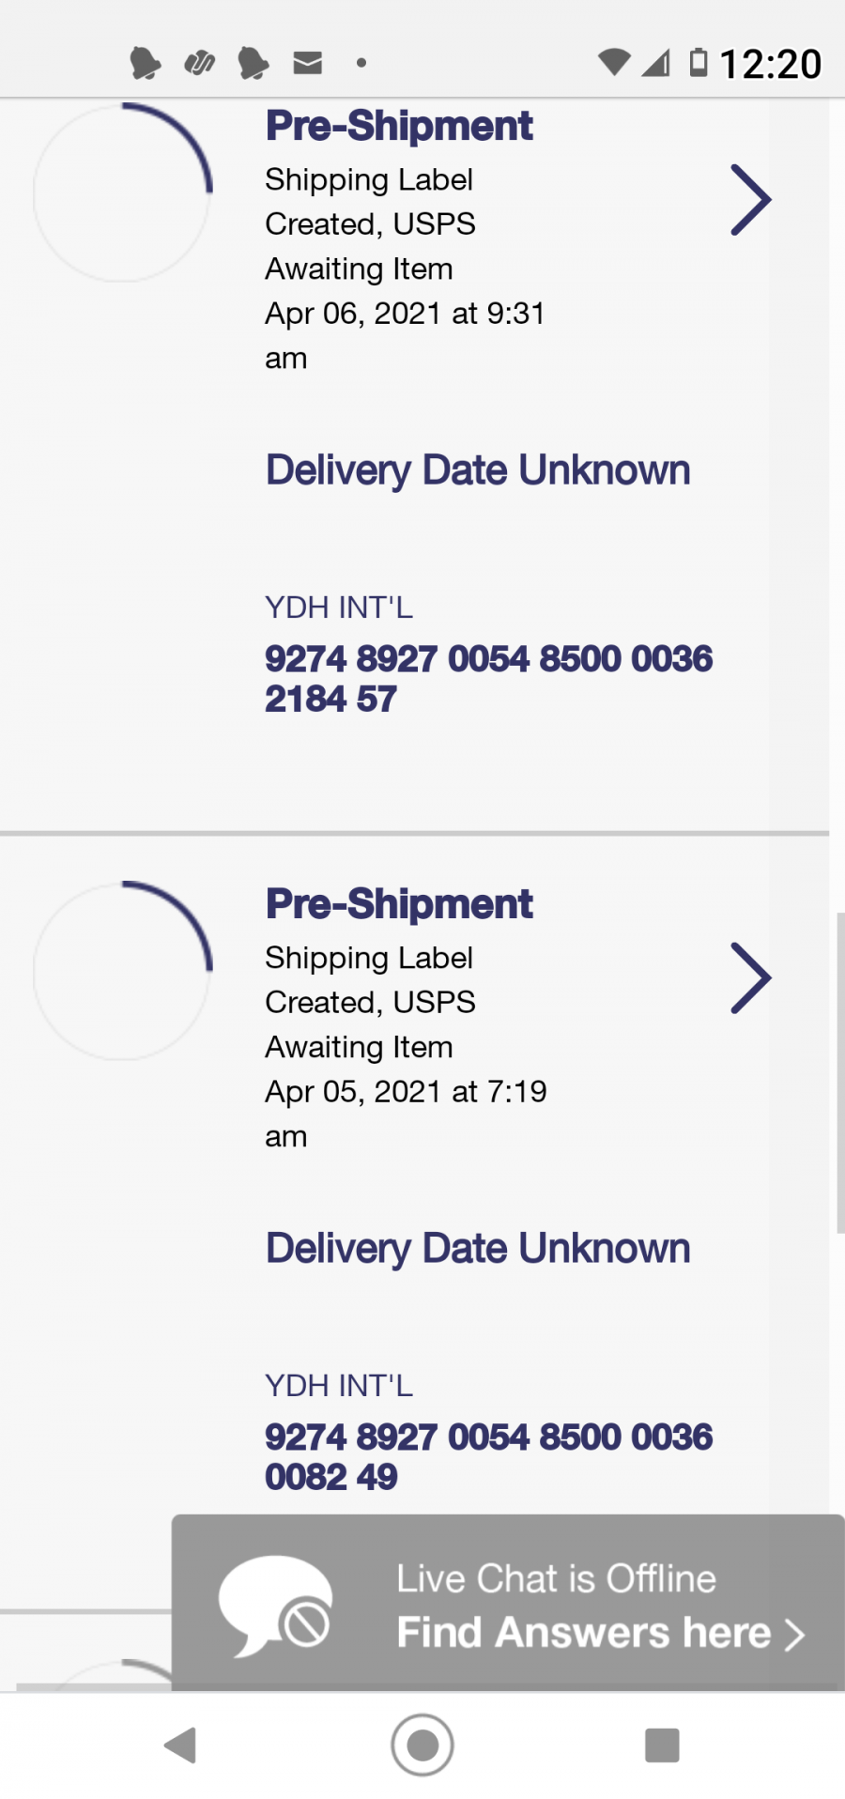Tap the Wi-Fi signal status icon
The width and height of the screenshot is (845, 1799).
click(x=613, y=62)
